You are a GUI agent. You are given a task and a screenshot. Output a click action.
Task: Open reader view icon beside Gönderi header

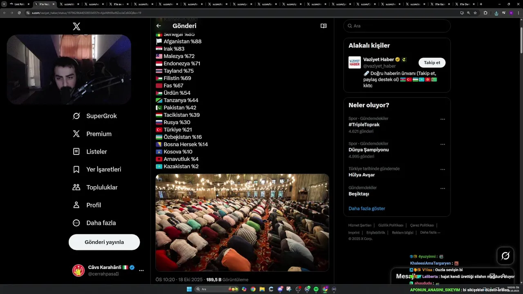[324, 26]
